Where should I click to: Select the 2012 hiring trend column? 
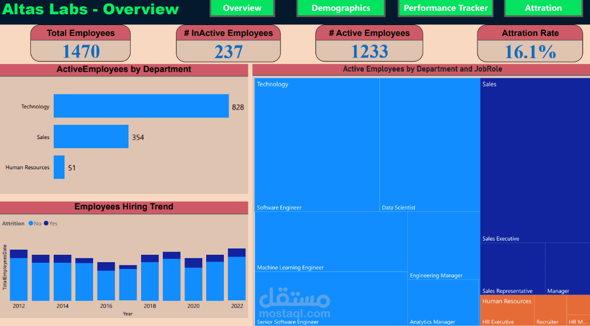19,275
